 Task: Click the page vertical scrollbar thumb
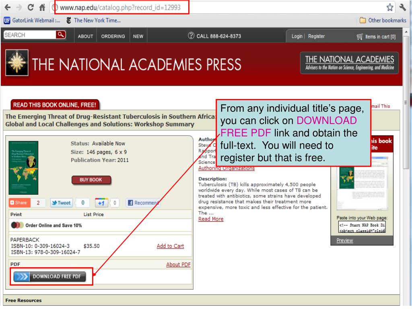coord(406,103)
